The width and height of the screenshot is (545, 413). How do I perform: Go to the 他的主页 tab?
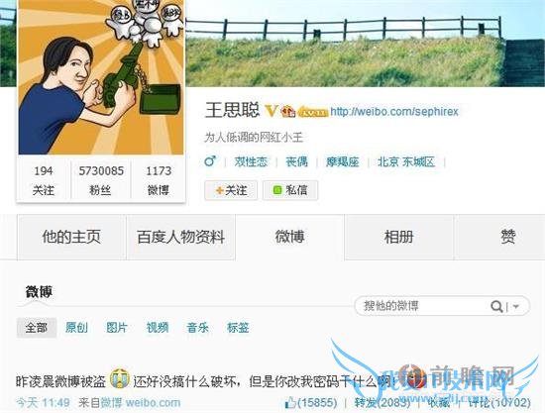[x=71, y=238]
